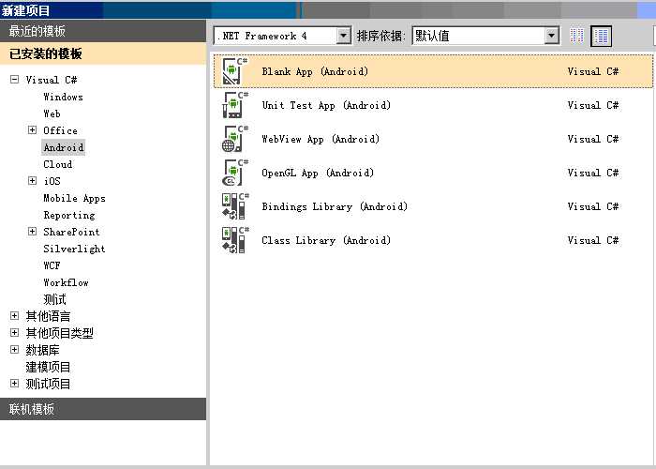656x469 pixels.
Task: Click the OpenGL App template icon
Action: (235, 173)
